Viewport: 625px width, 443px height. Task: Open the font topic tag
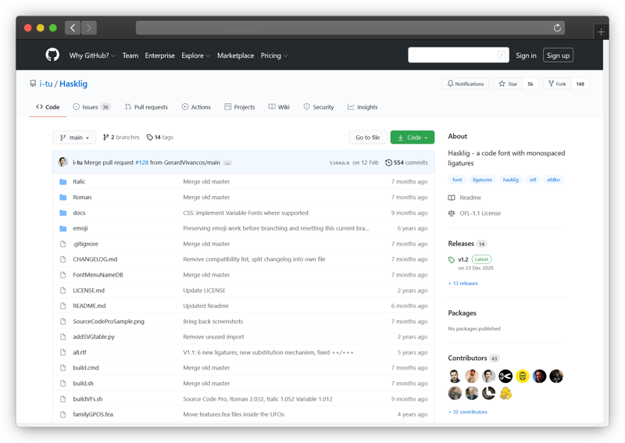click(x=457, y=180)
